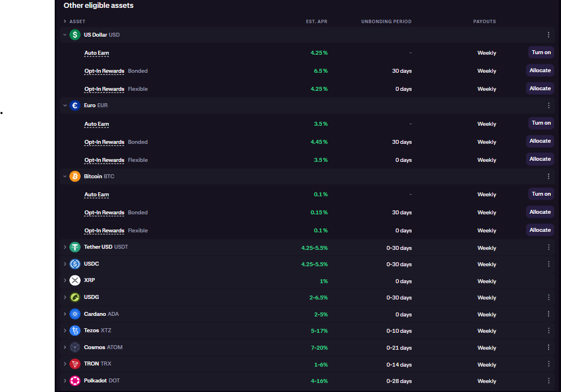Viewport: 561px width, 392px height.
Task: Open the three-dot menu for Euro
Action: 548,105
